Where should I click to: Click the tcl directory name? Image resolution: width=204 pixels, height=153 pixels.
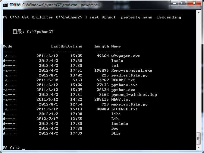tap(115, 66)
